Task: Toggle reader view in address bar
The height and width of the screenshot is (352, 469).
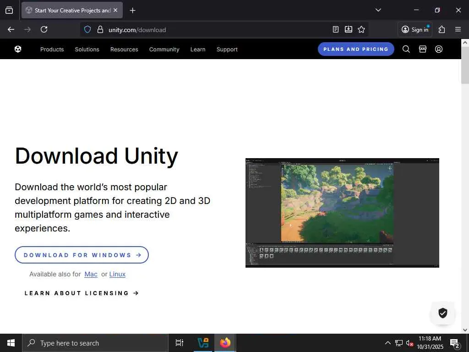Action: [x=336, y=29]
